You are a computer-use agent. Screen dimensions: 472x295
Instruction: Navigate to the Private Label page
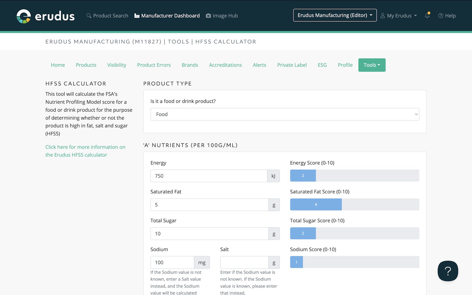pyautogui.click(x=292, y=65)
